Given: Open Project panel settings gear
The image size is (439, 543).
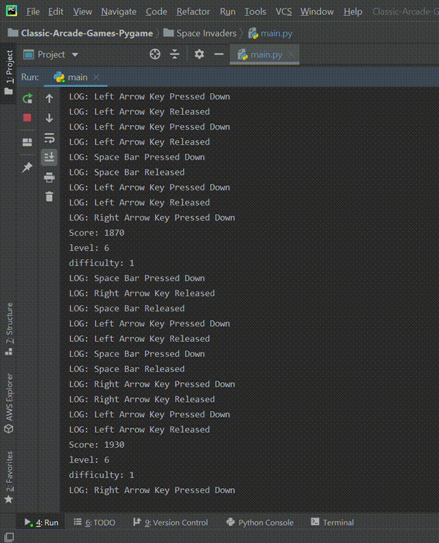Looking at the screenshot, I should [199, 54].
